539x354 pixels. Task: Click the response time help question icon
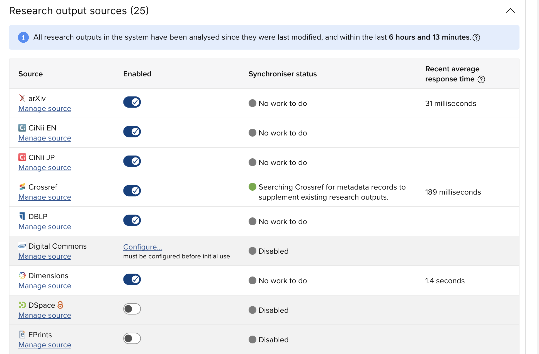(x=481, y=79)
